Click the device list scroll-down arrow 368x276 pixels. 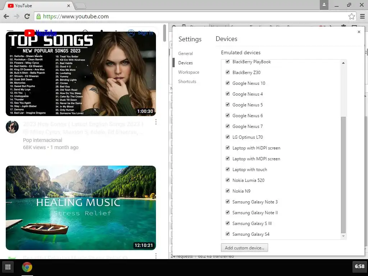pyautogui.click(x=343, y=236)
